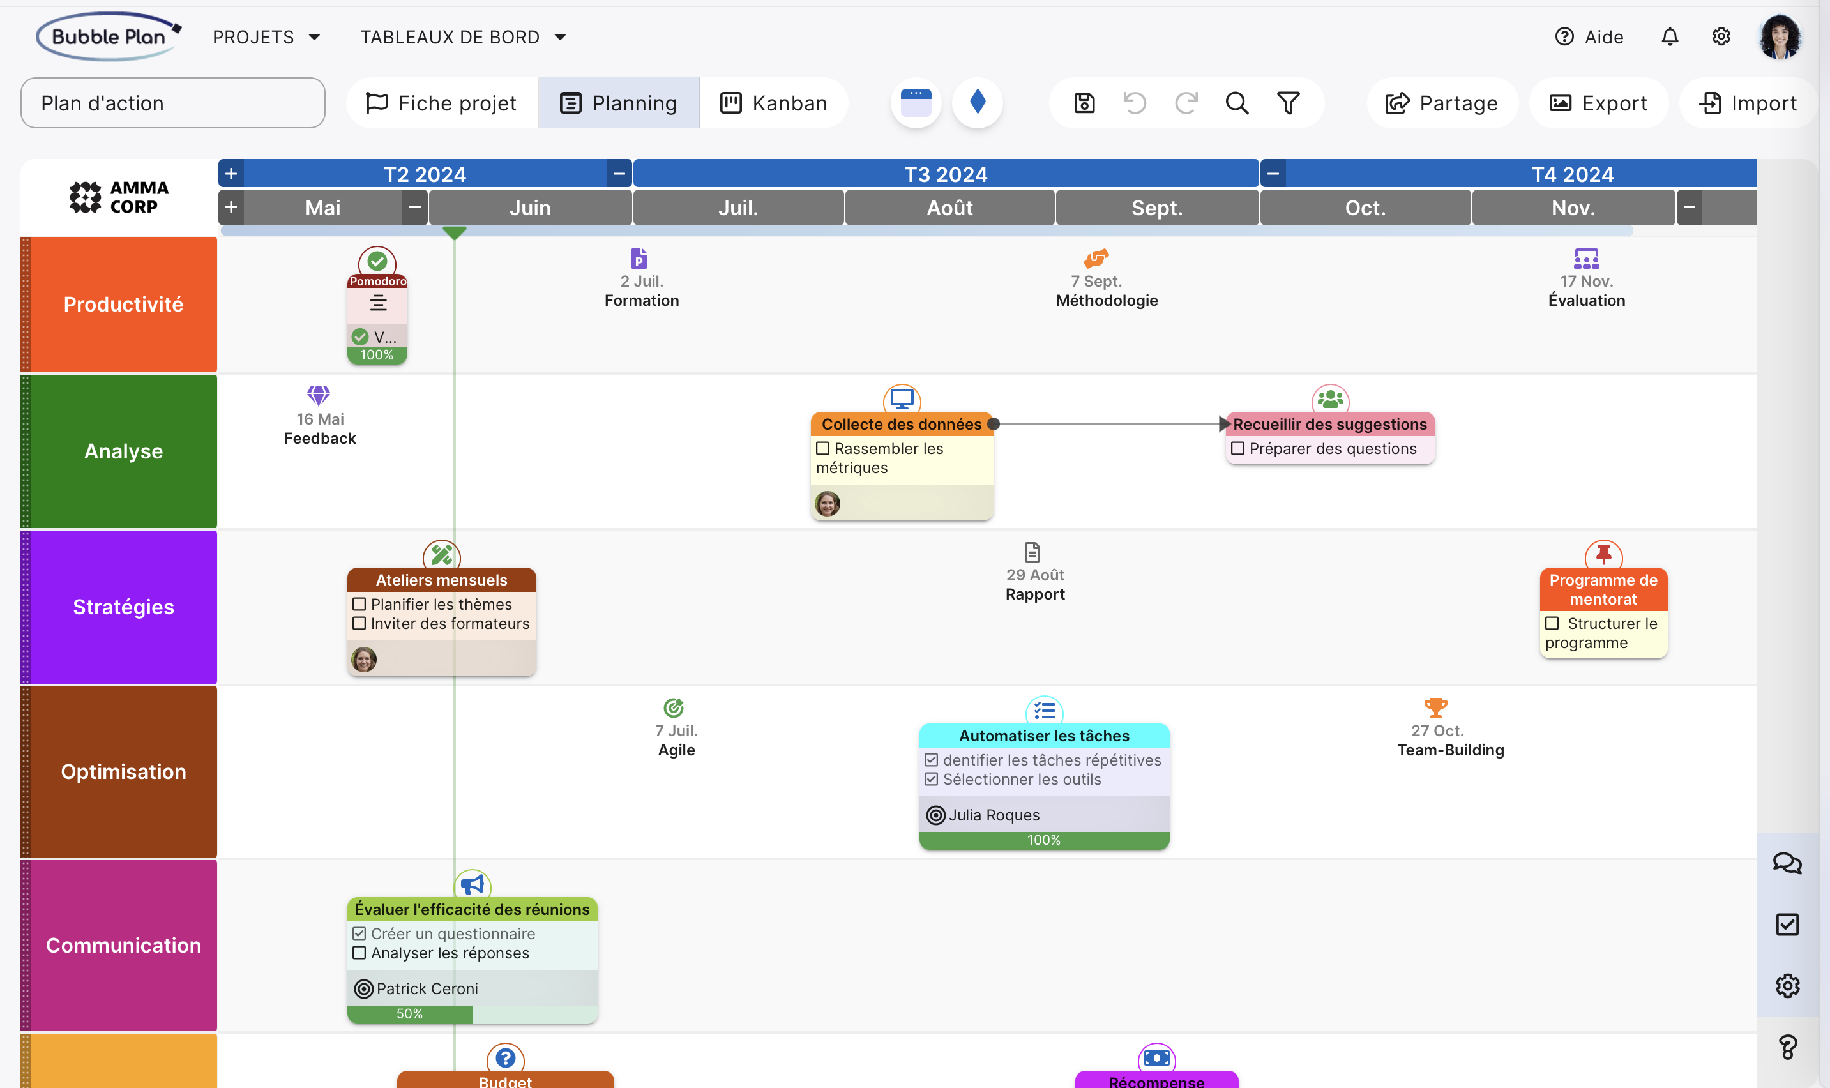Undo the last action

coord(1135,103)
